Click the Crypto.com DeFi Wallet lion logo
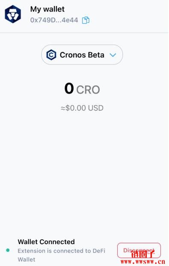The image size is (169, 266). [13, 14]
